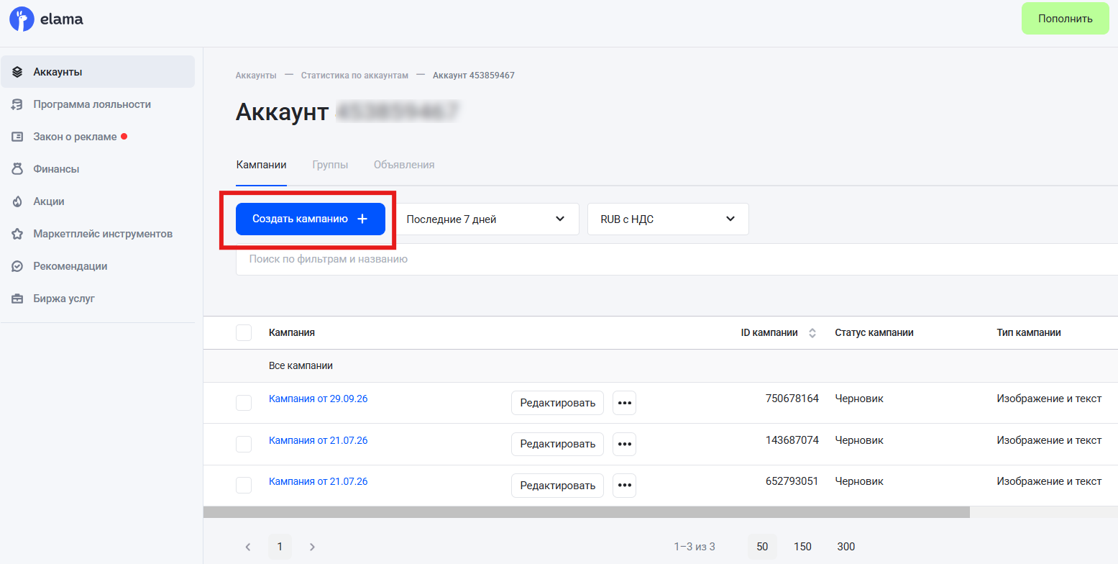This screenshot has height=564, width=1118.
Task: Tick the select-all campaigns header checkbox
Action: [244, 332]
